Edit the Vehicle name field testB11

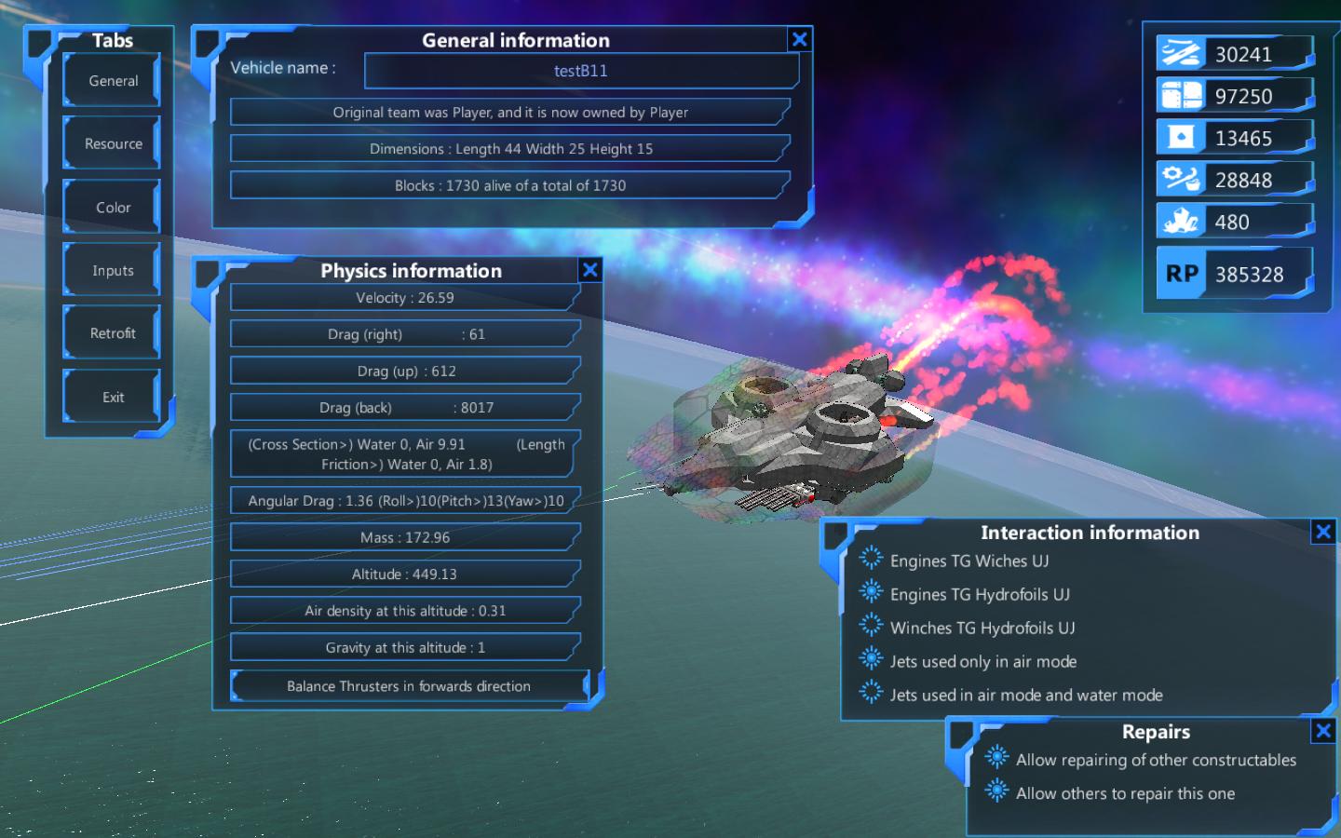581,71
